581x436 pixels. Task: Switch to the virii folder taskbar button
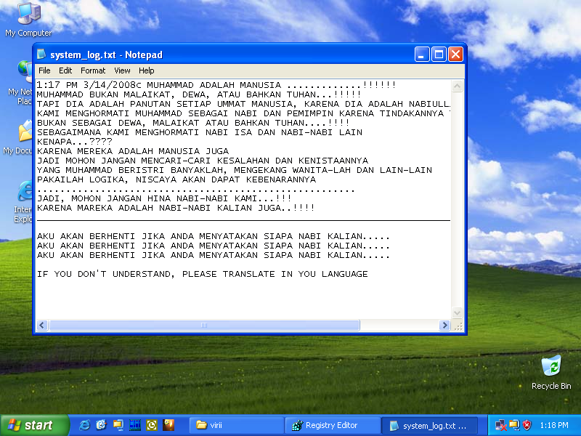point(237,425)
